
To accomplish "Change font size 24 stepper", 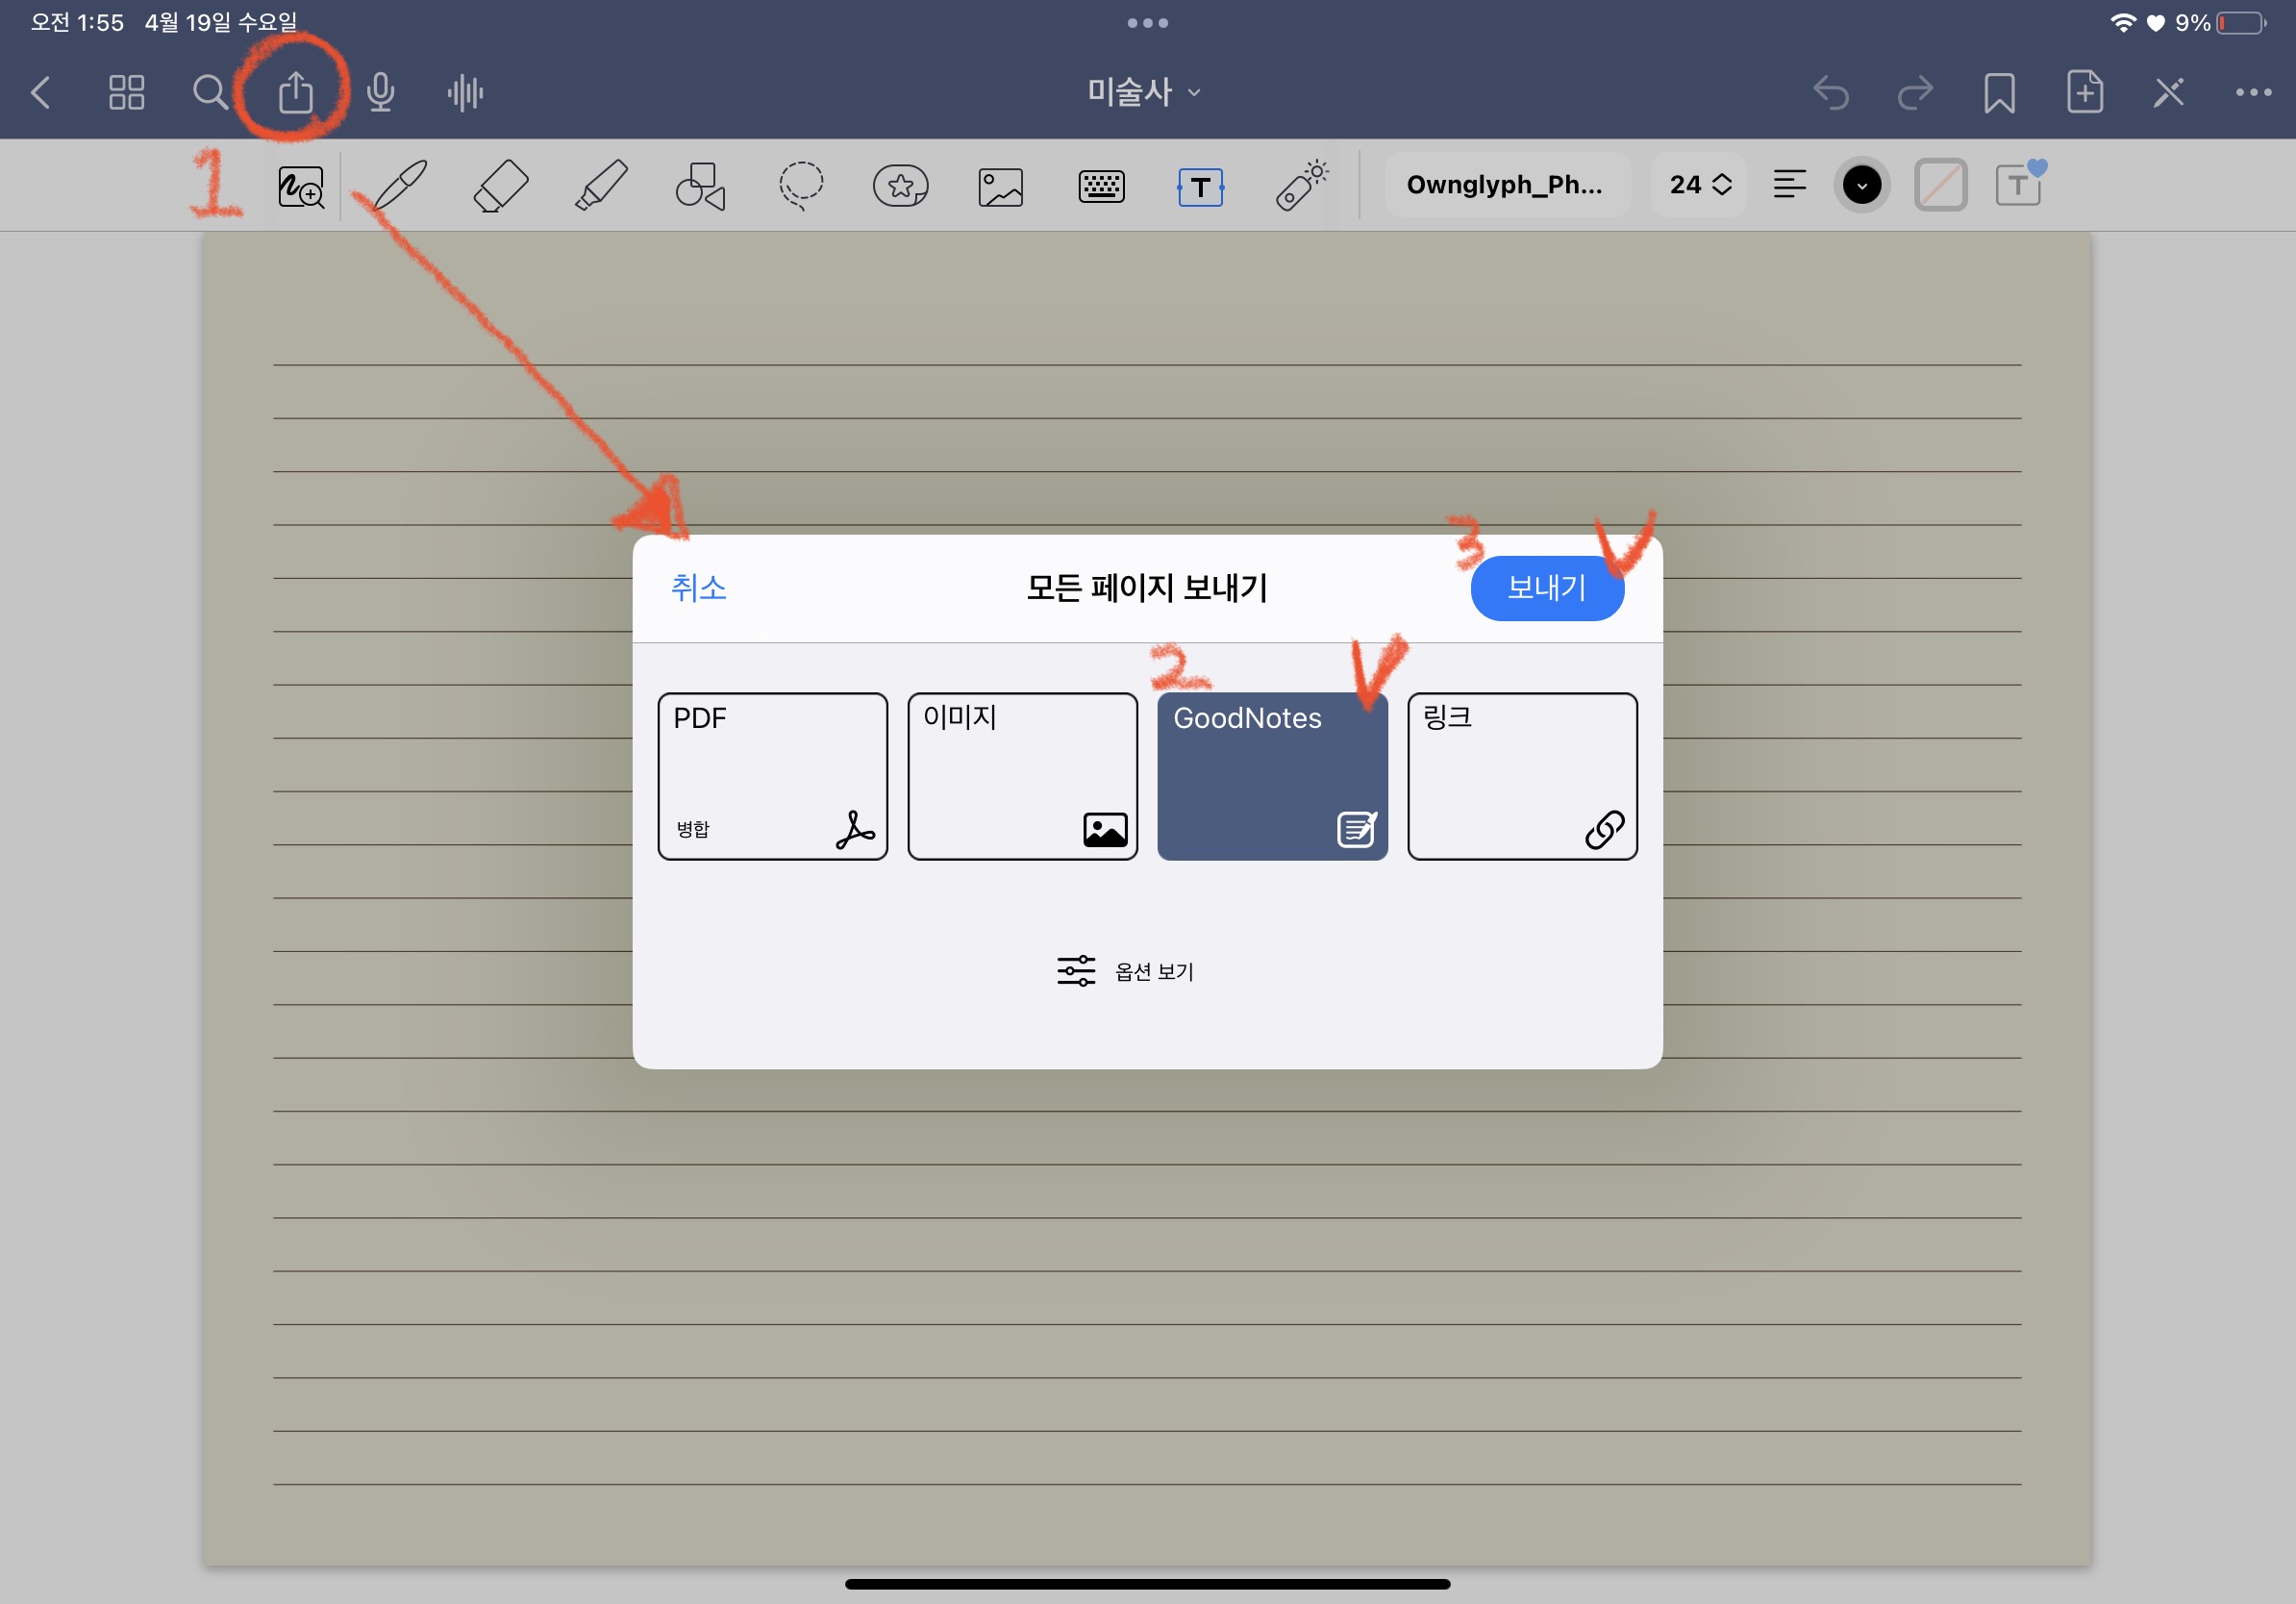I will [1699, 185].
